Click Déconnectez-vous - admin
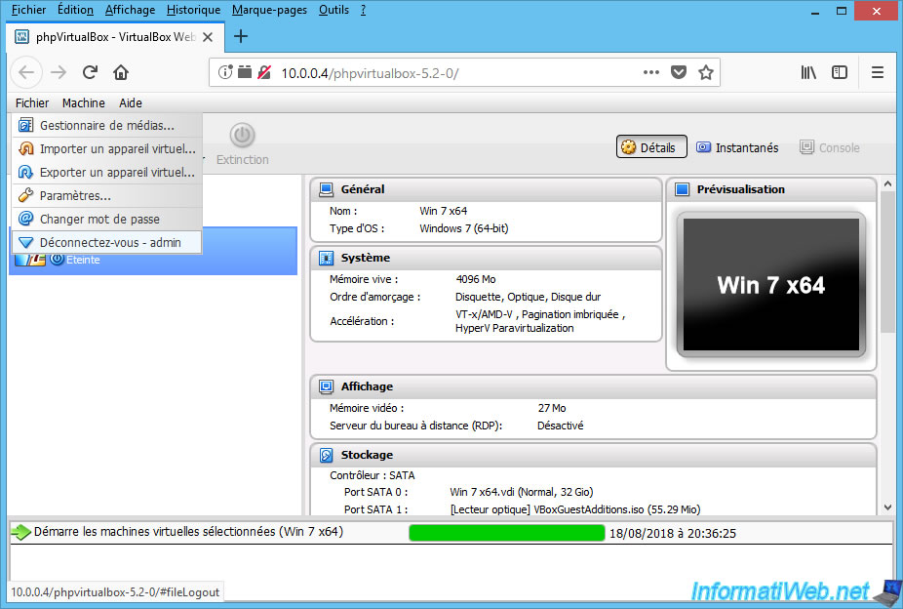 (107, 243)
